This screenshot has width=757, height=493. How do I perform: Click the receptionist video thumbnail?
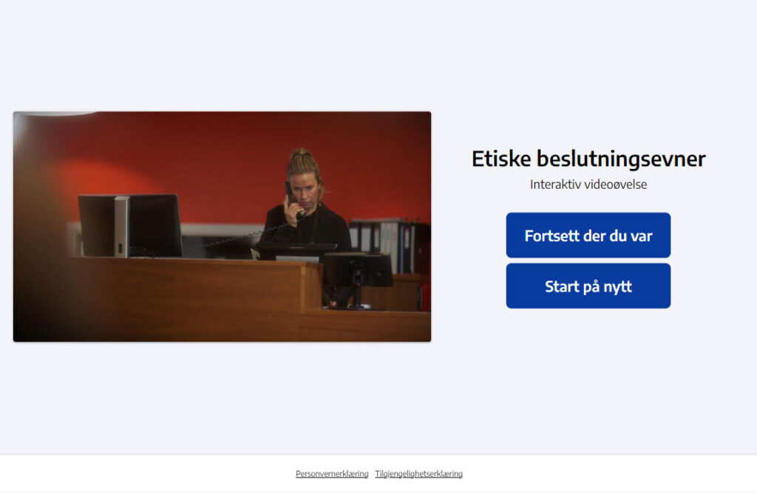tap(222, 227)
